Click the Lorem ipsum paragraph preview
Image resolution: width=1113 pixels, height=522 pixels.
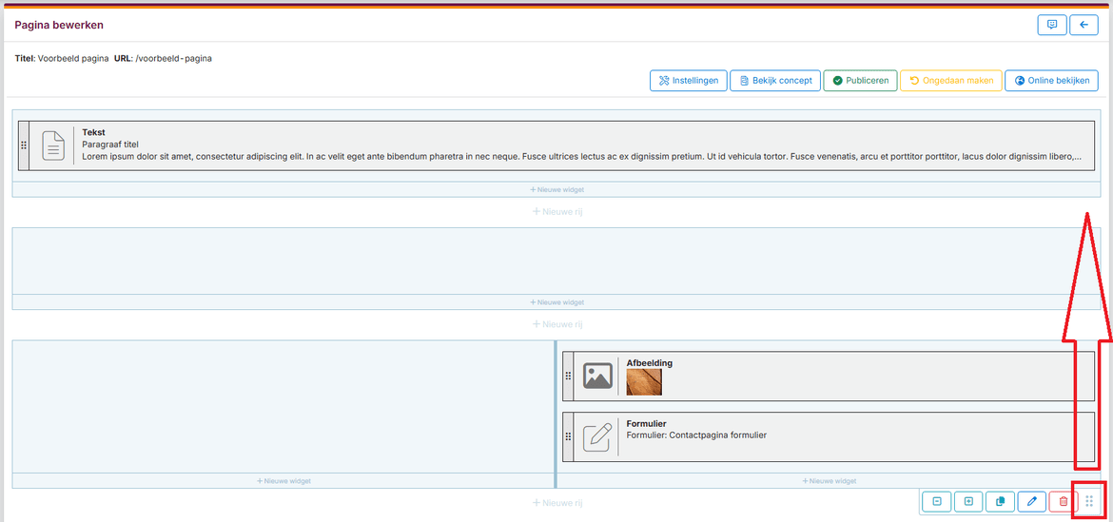pyautogui.click(x=582, y=156)
